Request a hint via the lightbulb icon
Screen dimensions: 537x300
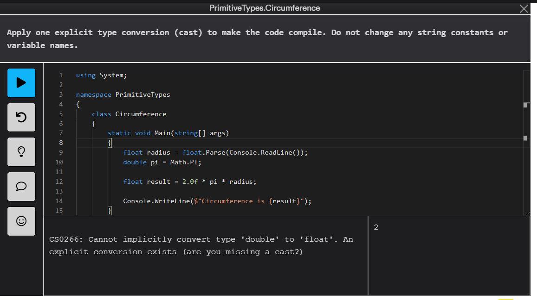point(21,152)
